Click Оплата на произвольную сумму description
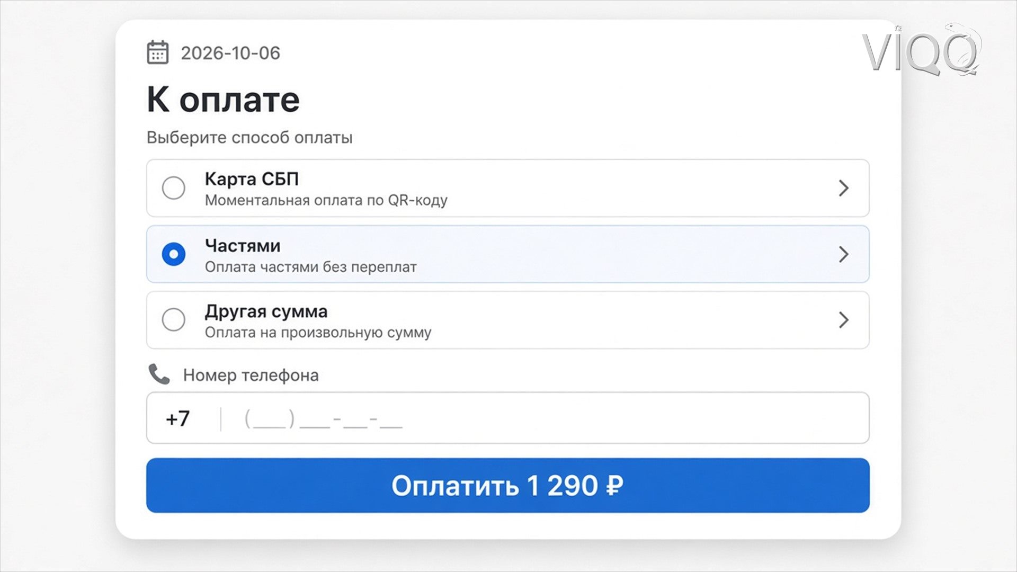1017x572 pixels. pyautogui.click(x=318, y=333)
